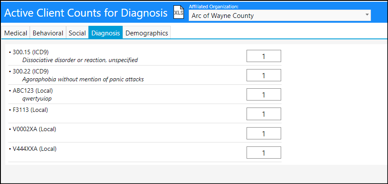
Task: Click the Active Client Counts title
Action: pos(86,13)
